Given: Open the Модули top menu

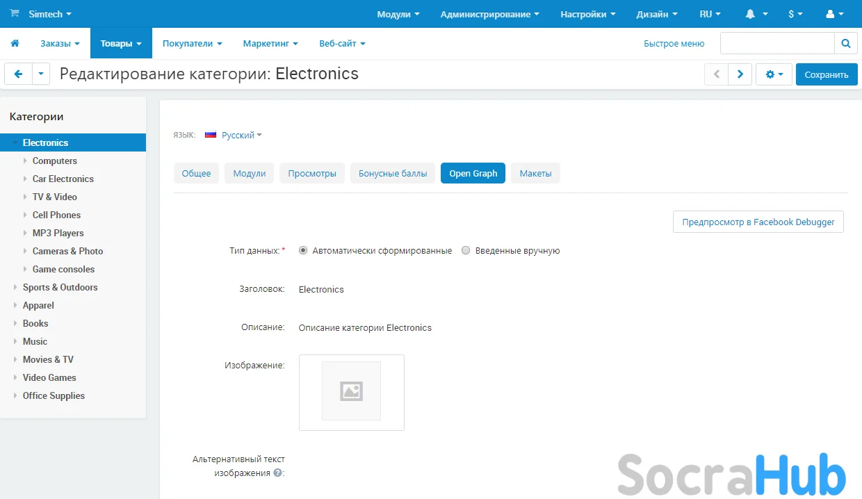Looking at the screenshot, I should (398, 14).
